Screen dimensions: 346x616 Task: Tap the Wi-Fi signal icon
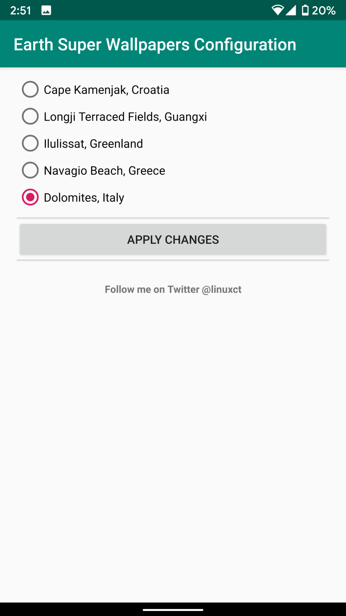pos(277,10)
